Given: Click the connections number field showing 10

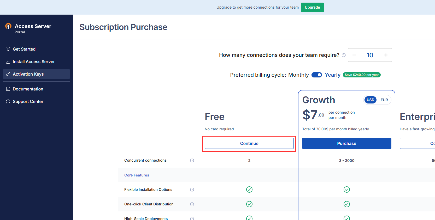Looking at the screenshot, I should pos(370,55).
